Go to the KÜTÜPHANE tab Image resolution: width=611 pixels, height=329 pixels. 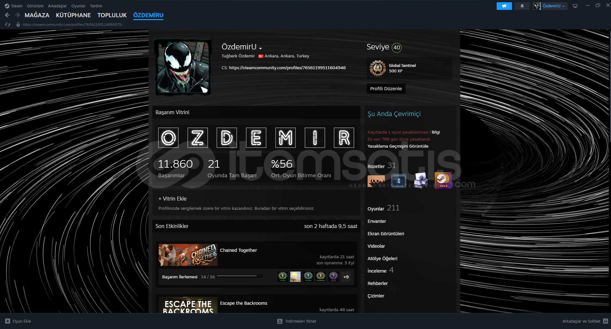click(x=73, y=15)
